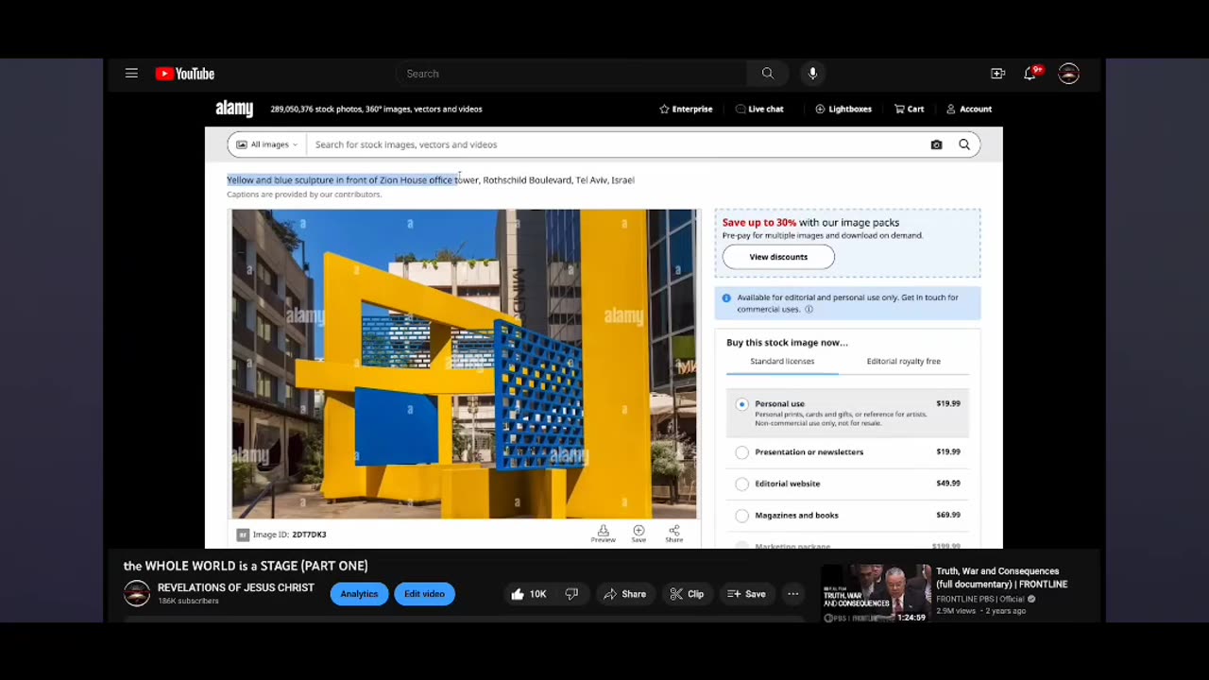Viewport: 1209px width, 680px height.
Task: Open the alamy Cart
Action: (x=909, y=109)
